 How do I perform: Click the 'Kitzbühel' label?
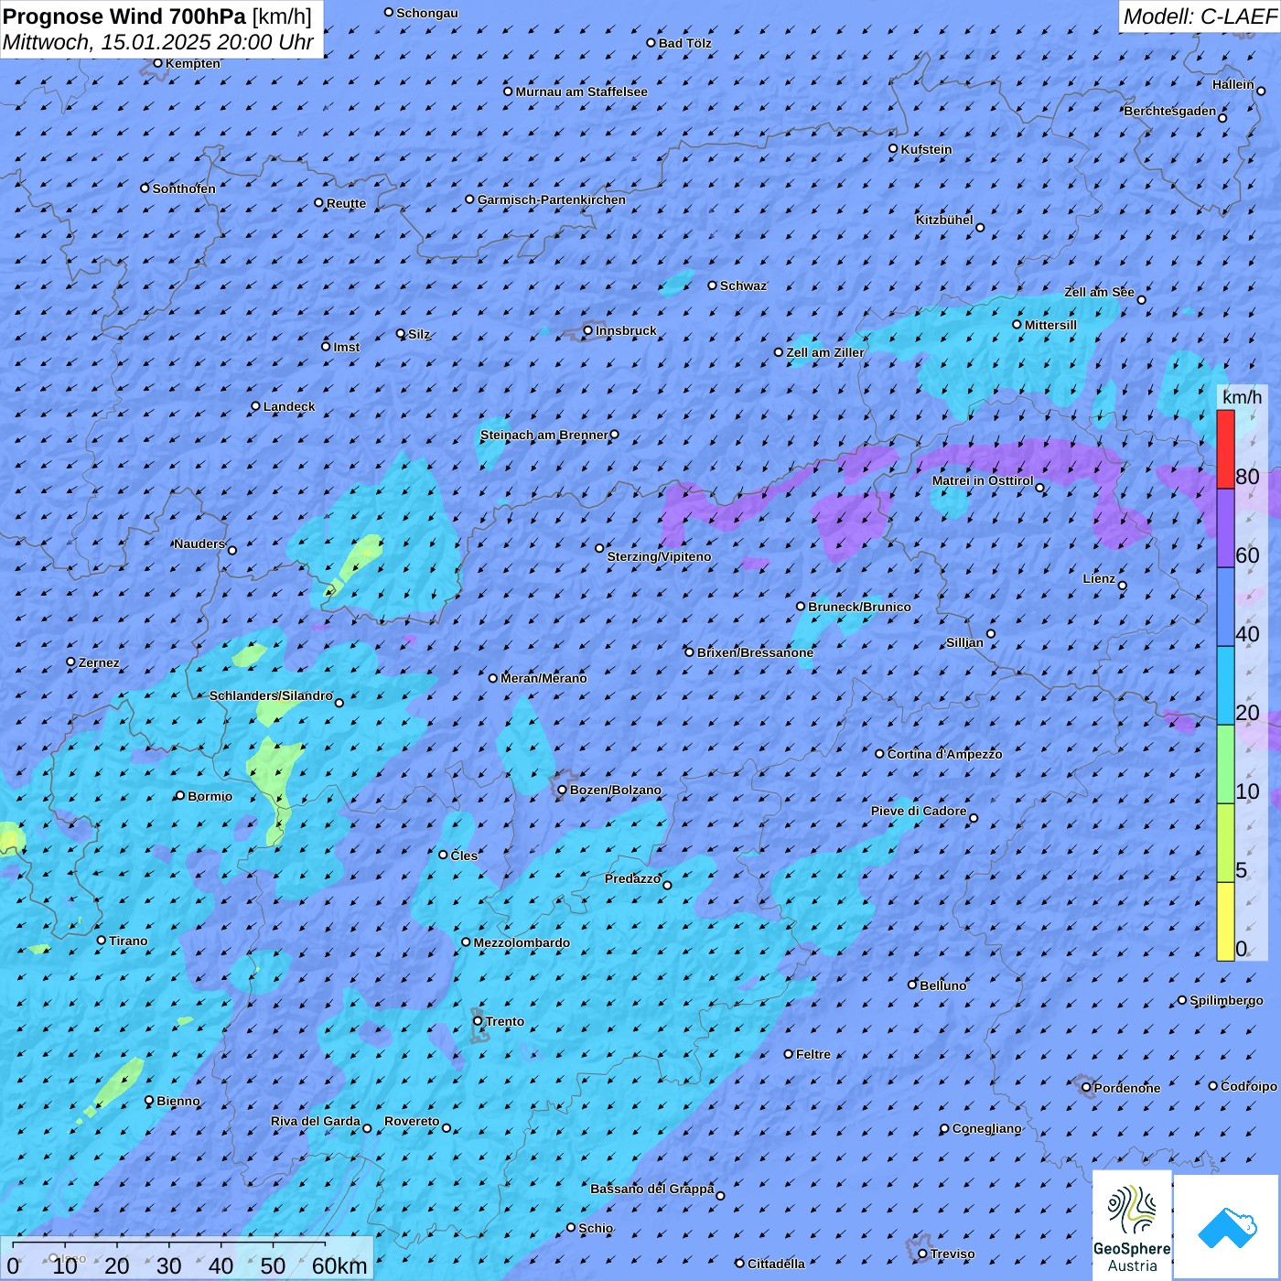pos(944,220)
